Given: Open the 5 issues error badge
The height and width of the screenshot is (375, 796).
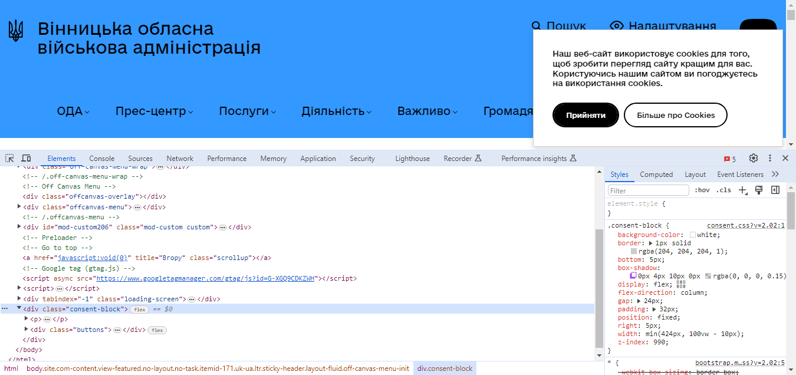Looking at the screenshot, I should coord(729,158).
